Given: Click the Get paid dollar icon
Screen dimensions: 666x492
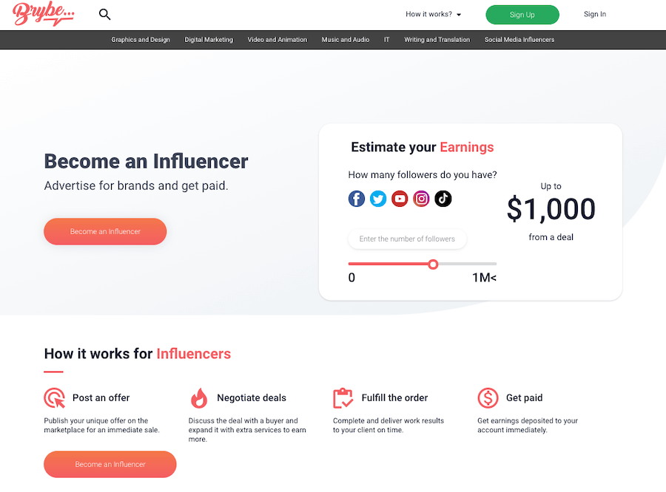Looking at the screenshot, I should pos(488,398).
